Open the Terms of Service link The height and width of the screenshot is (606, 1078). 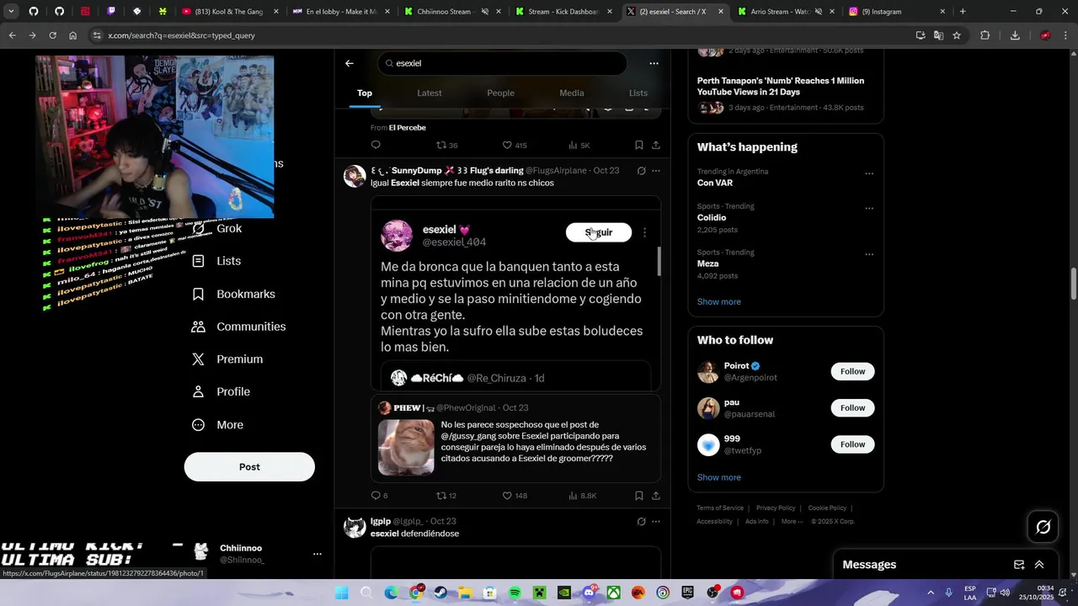(720, 508)
